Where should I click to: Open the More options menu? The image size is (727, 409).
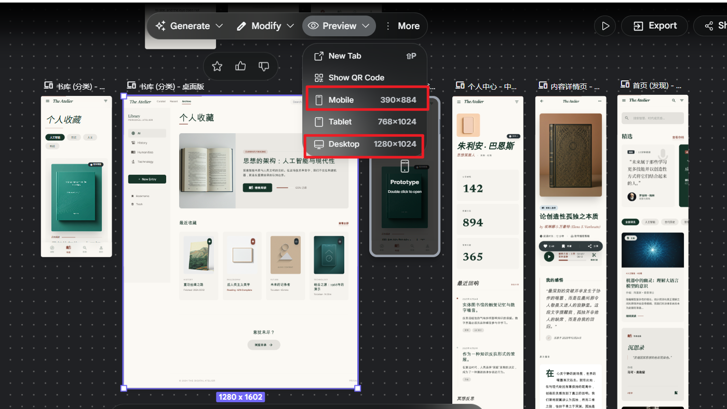(x=402, y=26)
